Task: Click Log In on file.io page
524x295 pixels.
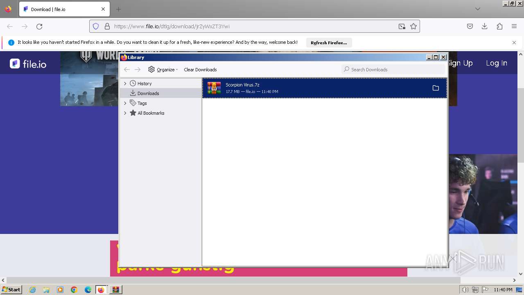Action: coord(497,63)
